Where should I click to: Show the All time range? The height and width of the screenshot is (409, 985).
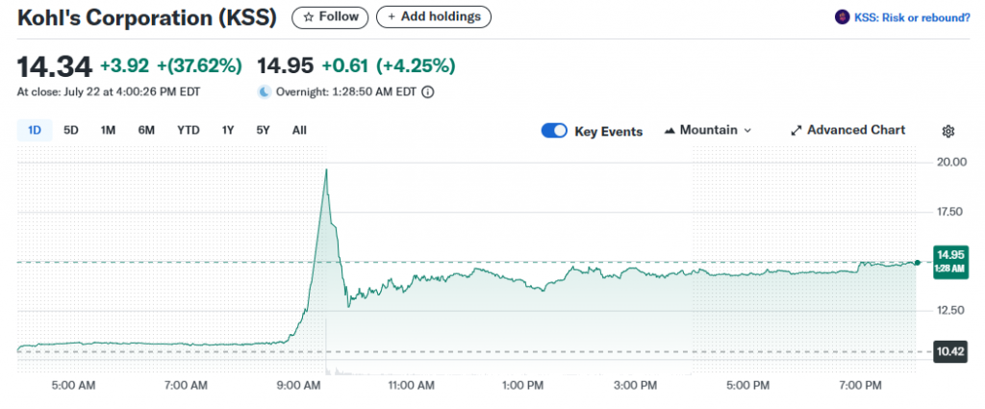click(x=299, y=130)
